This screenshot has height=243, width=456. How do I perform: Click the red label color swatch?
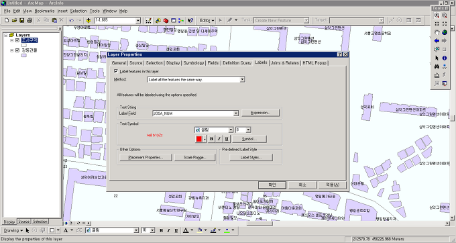(x=199, y=139)
